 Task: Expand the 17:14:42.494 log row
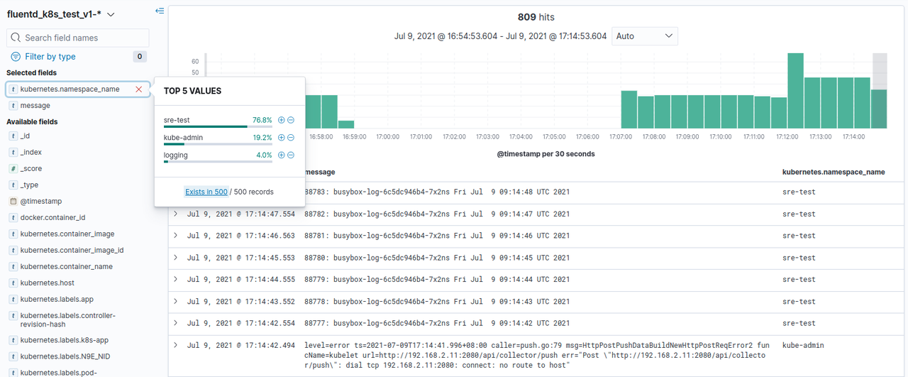pos(175,345)
